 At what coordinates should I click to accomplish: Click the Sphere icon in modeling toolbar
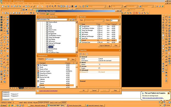(14, 13)
